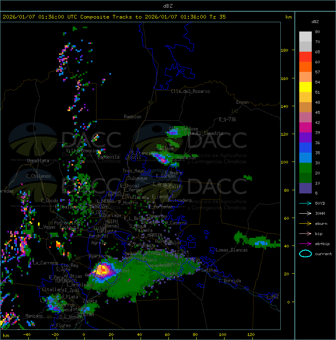Click the light gray top dBZ swatch

305,36
